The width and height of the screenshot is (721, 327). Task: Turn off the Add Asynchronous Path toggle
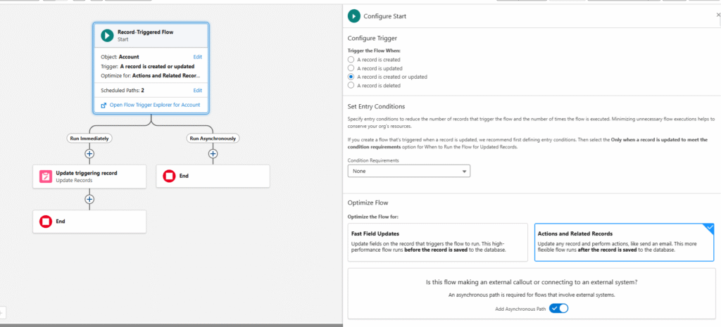558,308
